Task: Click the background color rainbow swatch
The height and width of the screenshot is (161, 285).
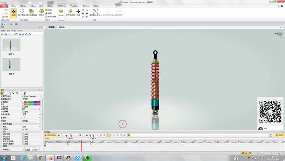Action: (x=32, y=102)
